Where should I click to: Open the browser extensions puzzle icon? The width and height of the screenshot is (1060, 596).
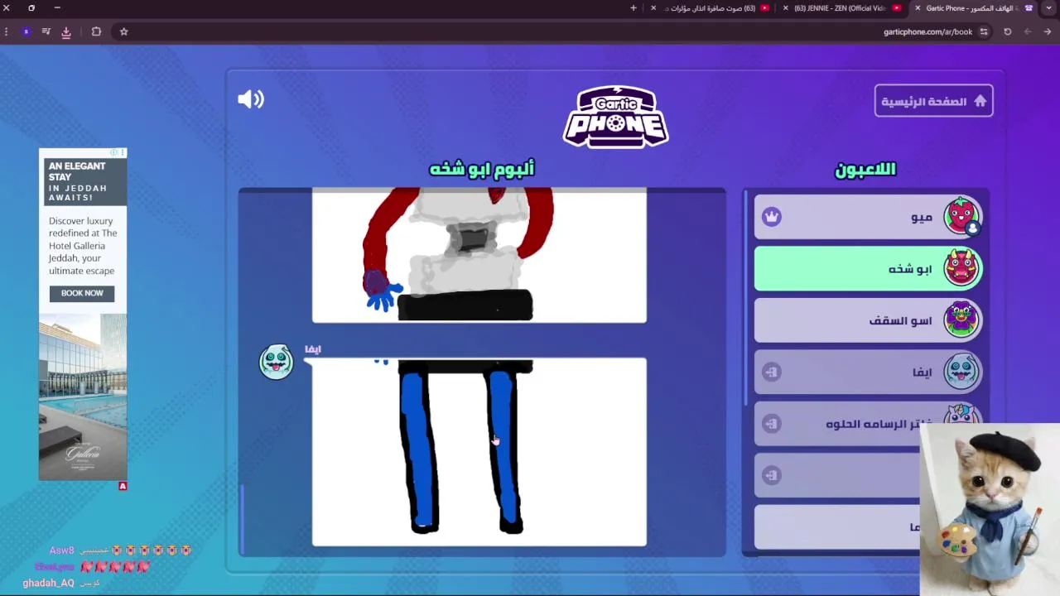[x=96, y=31]
